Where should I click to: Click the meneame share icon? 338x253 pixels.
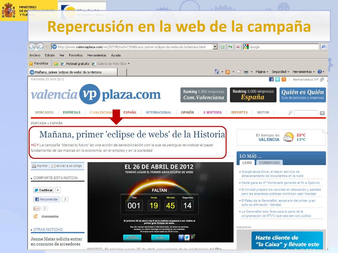(x=36, y=216)
